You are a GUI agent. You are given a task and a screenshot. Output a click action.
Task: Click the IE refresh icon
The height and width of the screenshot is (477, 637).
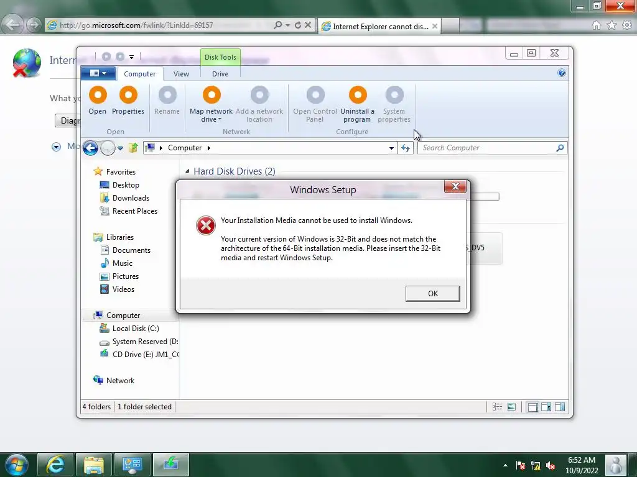(x=298, y=25)
